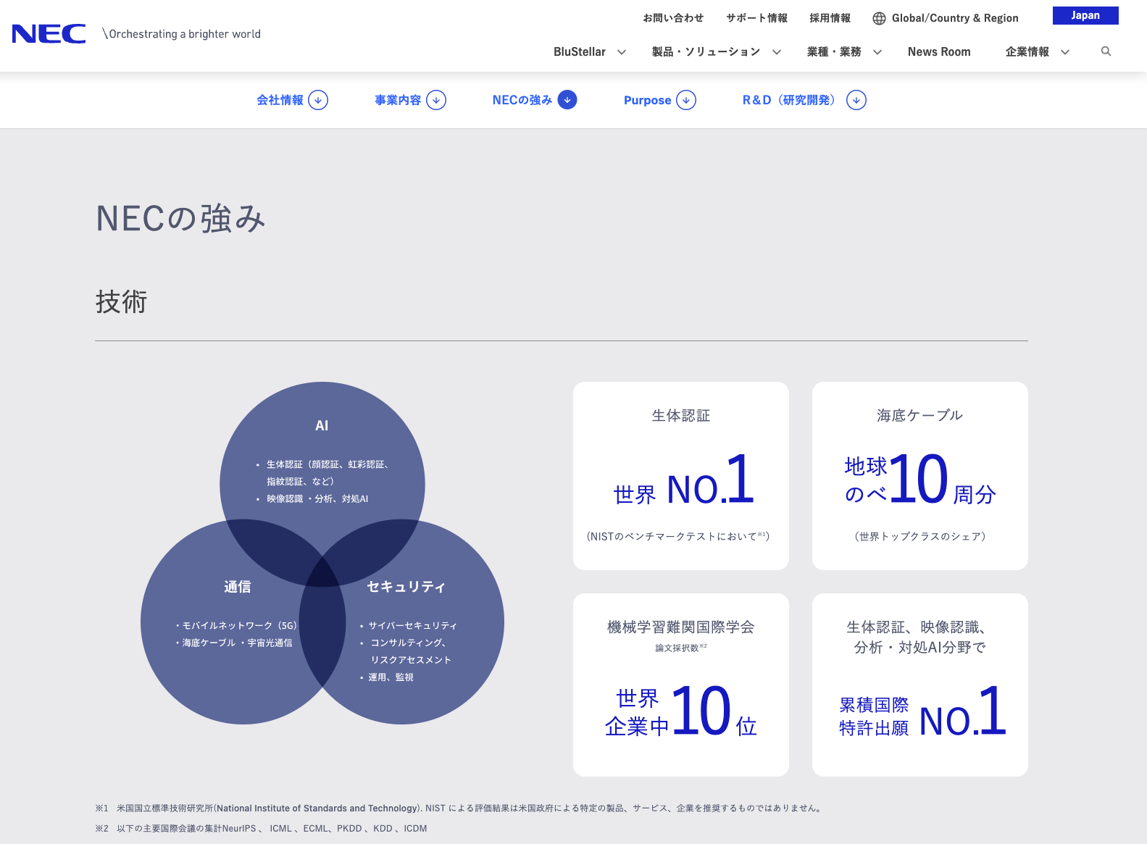The width and height of the screenshot is (1147, 844).
Task: Expand the 製品・ソリューション menu chevron
Action: (777, 52)
